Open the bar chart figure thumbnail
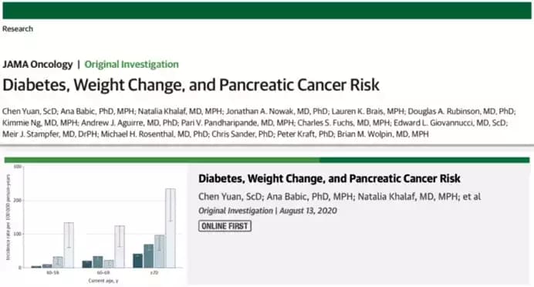 point(95,224)
